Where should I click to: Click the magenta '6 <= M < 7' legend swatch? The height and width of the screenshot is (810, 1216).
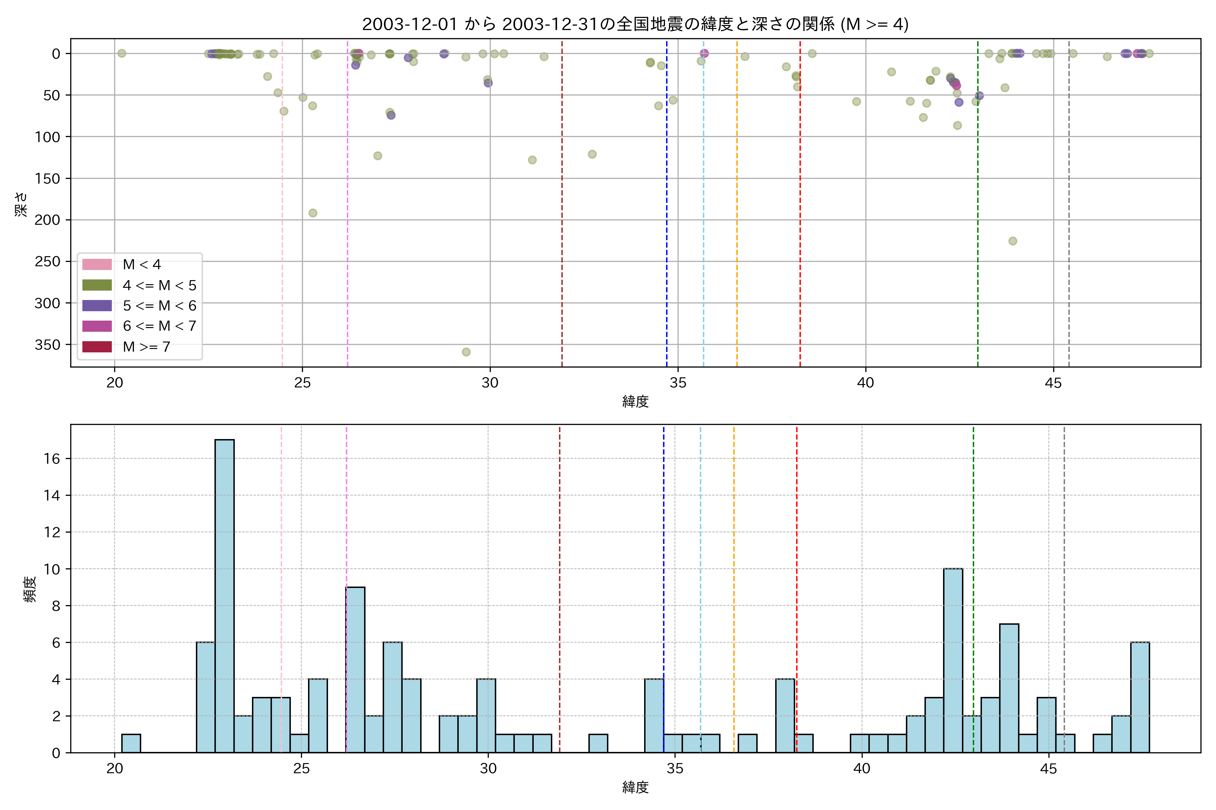pyautogui.click(x=97, y=326)
